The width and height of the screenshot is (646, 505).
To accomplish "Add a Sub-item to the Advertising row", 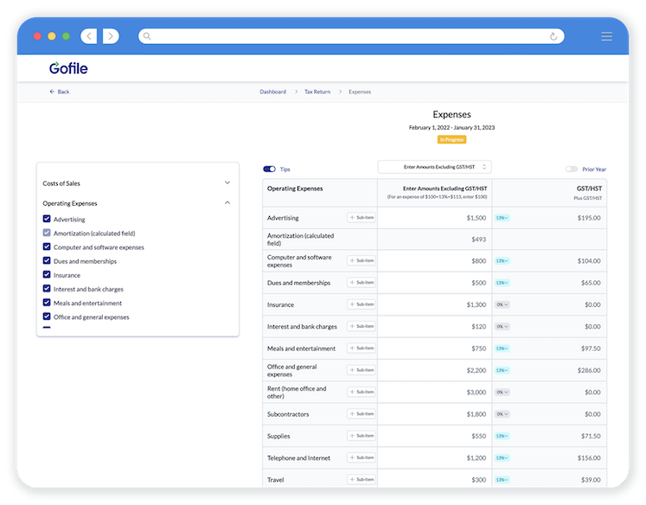I will [361, 218].
